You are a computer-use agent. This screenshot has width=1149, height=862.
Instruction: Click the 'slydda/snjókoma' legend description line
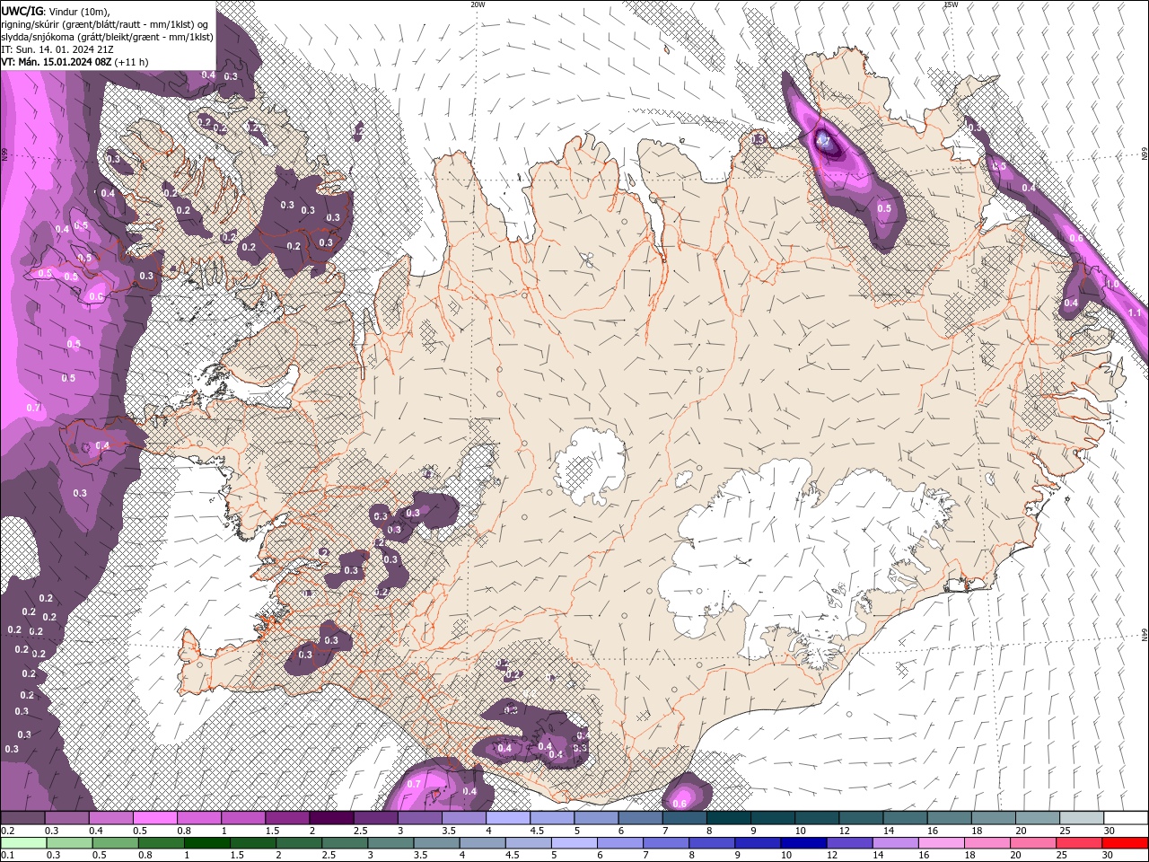tap(107, 37)
